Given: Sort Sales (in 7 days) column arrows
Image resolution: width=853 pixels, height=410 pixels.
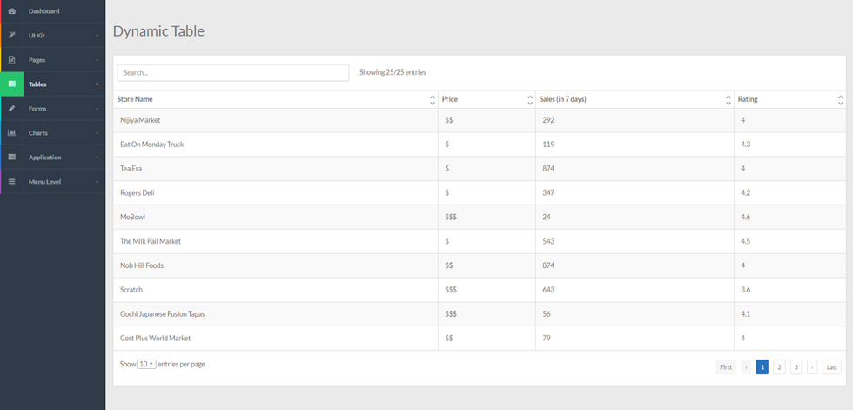Looking at the screenshot, I should pos(729,99).
